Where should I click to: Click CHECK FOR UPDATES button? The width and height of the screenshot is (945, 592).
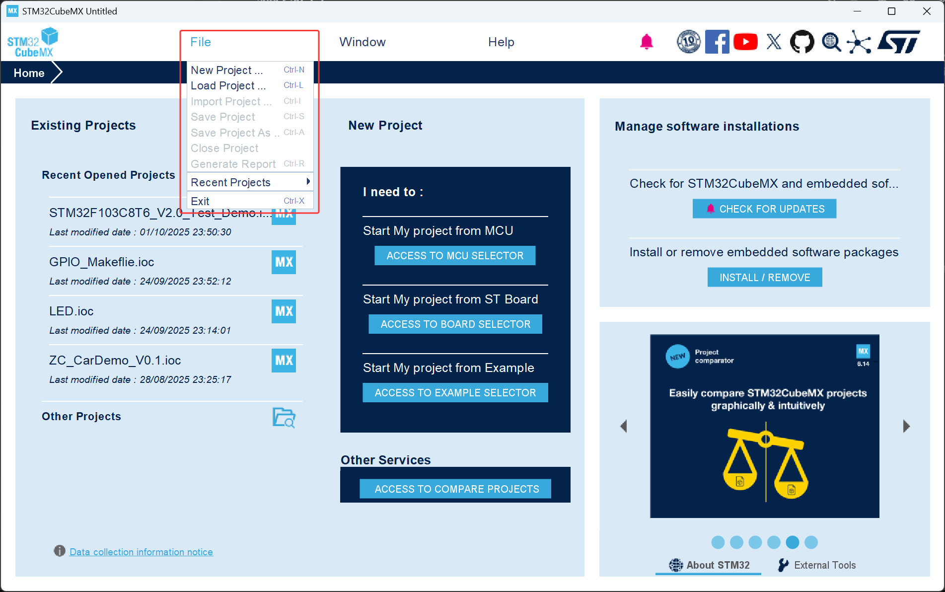pos(764,209)
